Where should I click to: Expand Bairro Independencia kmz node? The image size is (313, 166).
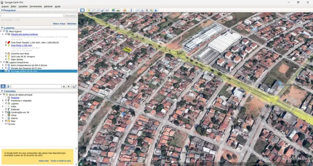tap(3, 65)
